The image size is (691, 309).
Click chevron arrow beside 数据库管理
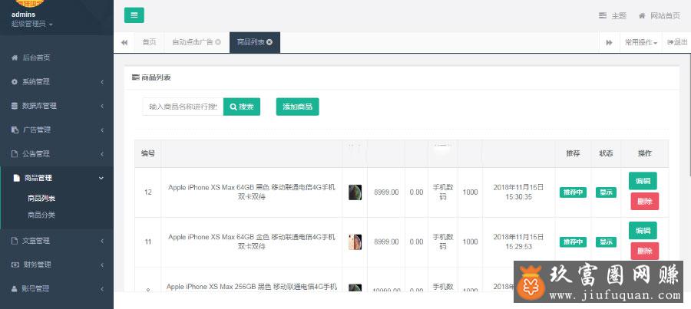click(102, 106)
